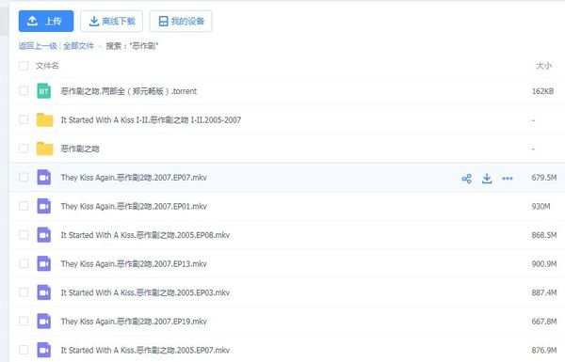Click the folder icon for It Started With A Kiss I-II
Image resolution: width=565 pixels, height=362 pixels.
44,119
